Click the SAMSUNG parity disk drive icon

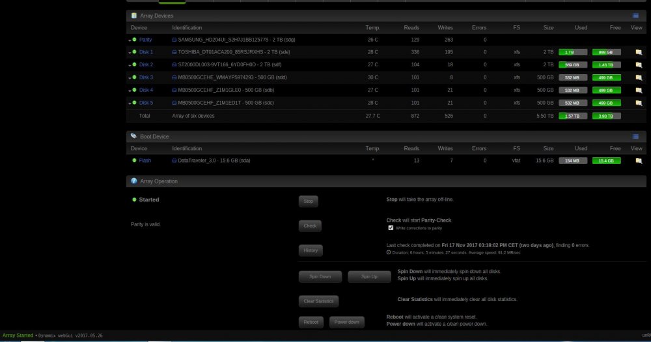(x=174, y=40)
